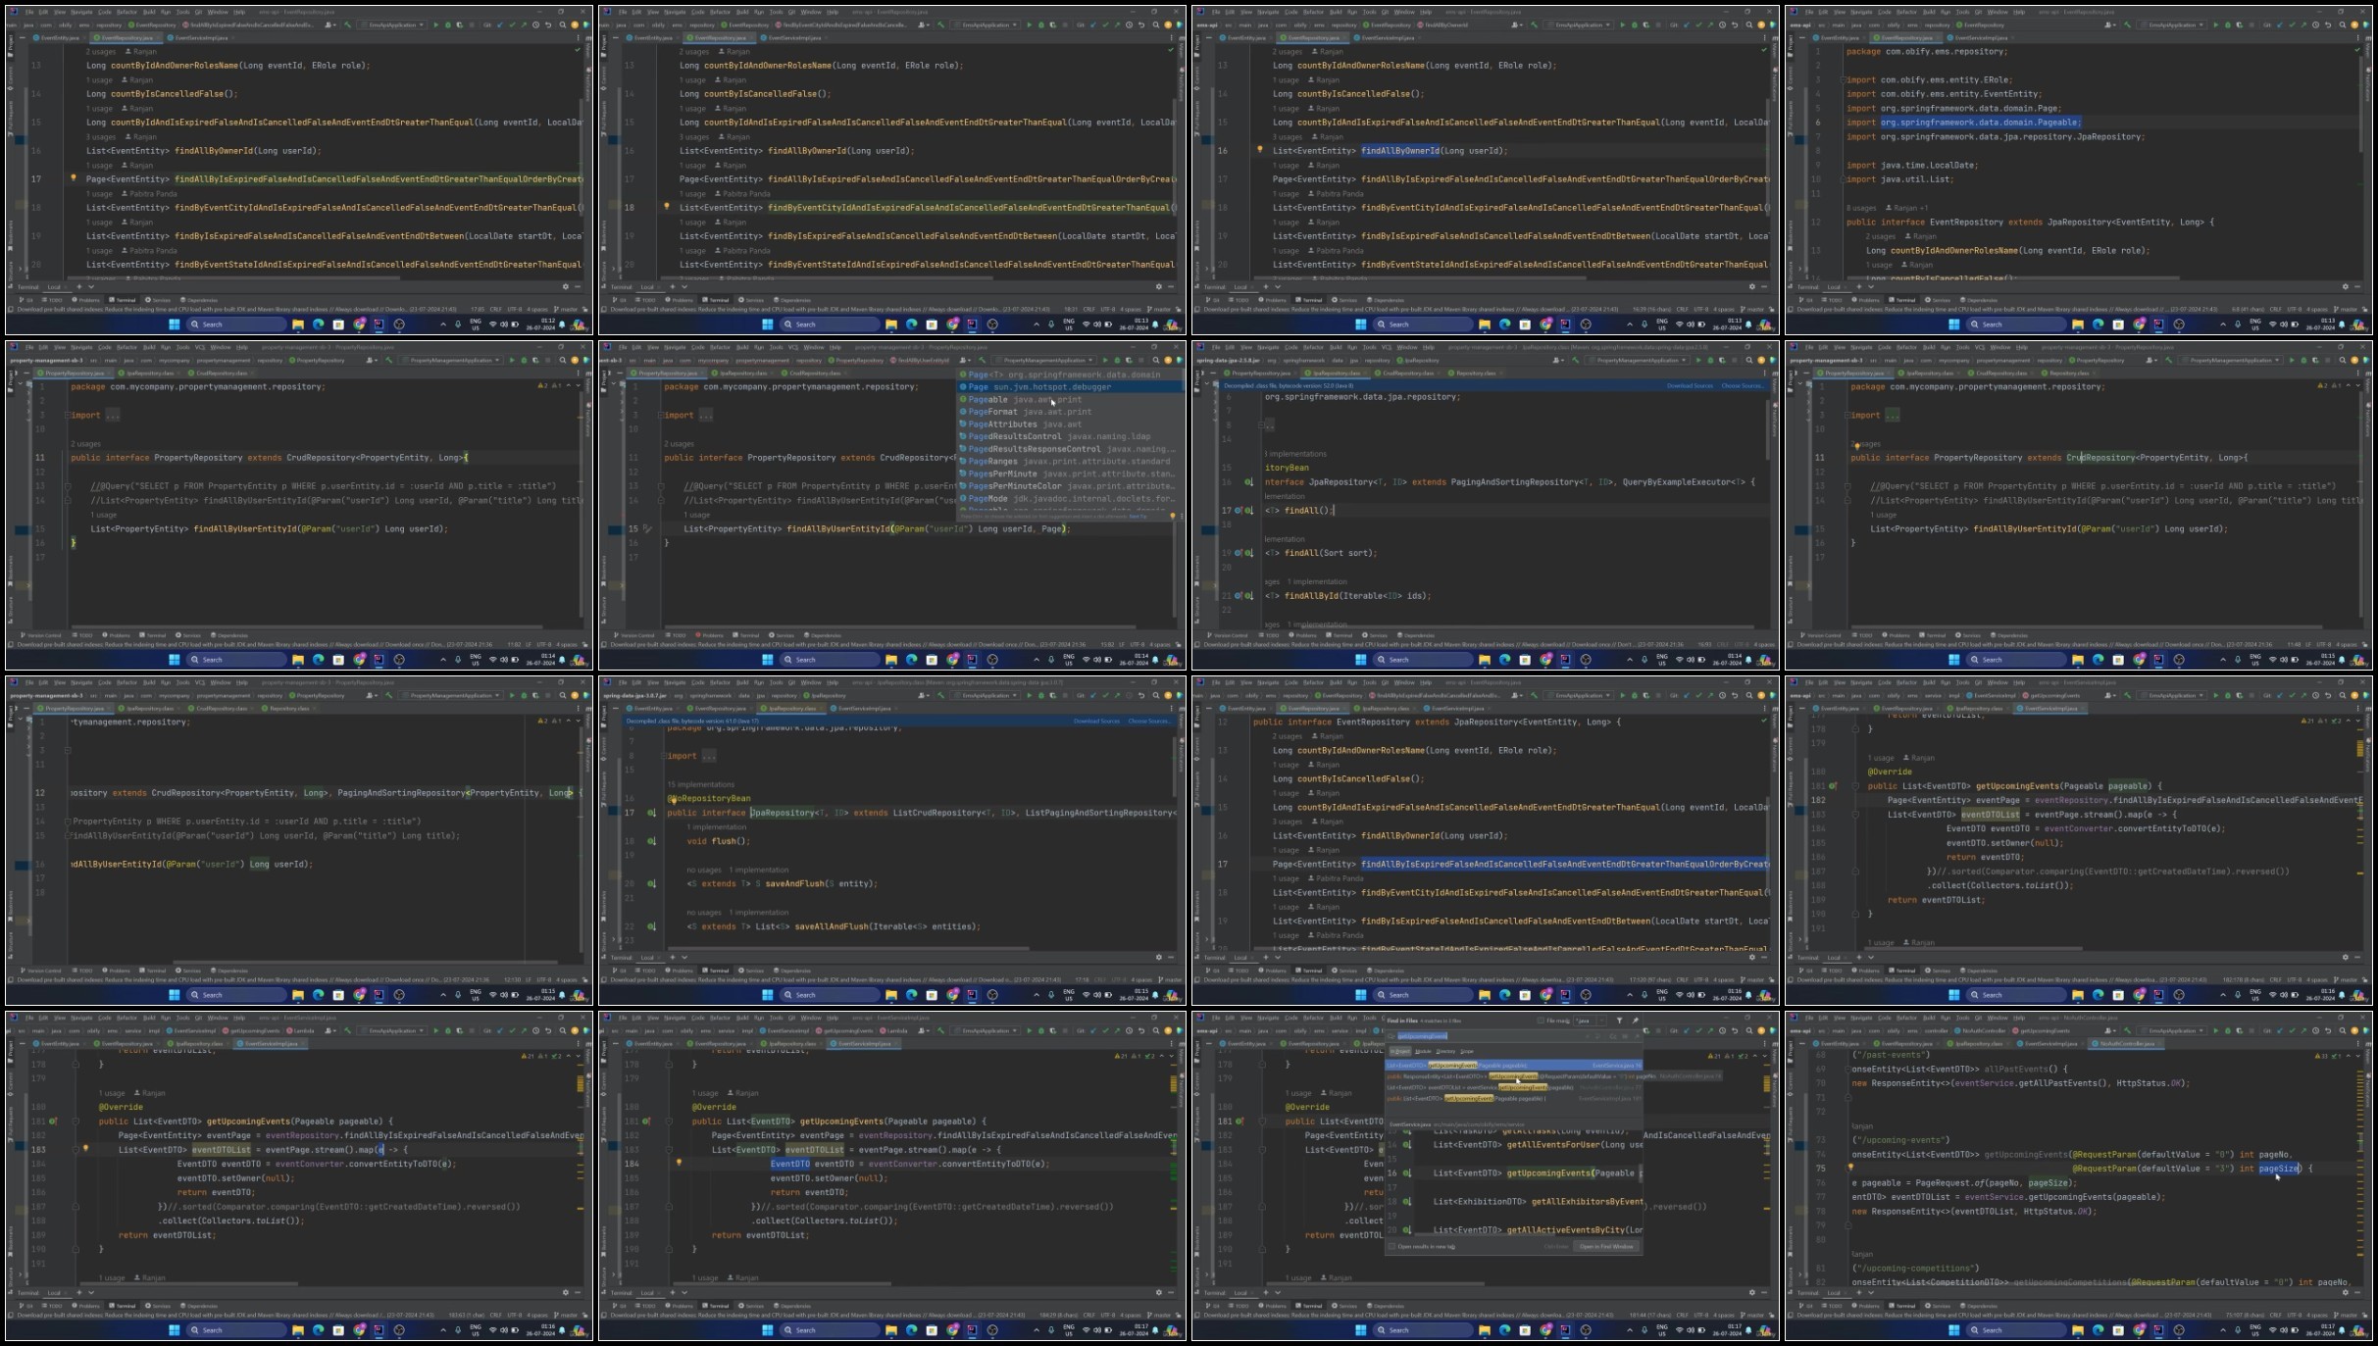Click Search Everywhere magnifier in NoAuthController frame
The width and height of the screenshot is (2378, 1346).
2342,1030
